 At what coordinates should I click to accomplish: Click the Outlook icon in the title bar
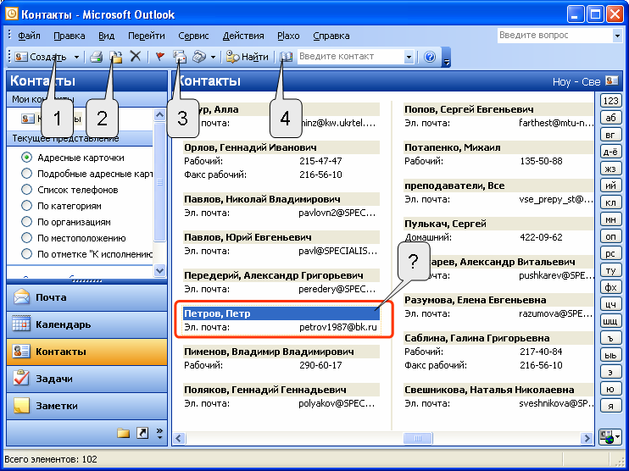pos(11,14)
